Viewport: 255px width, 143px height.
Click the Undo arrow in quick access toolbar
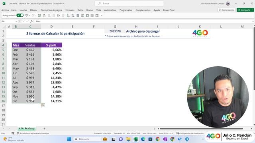coord(27,15)
